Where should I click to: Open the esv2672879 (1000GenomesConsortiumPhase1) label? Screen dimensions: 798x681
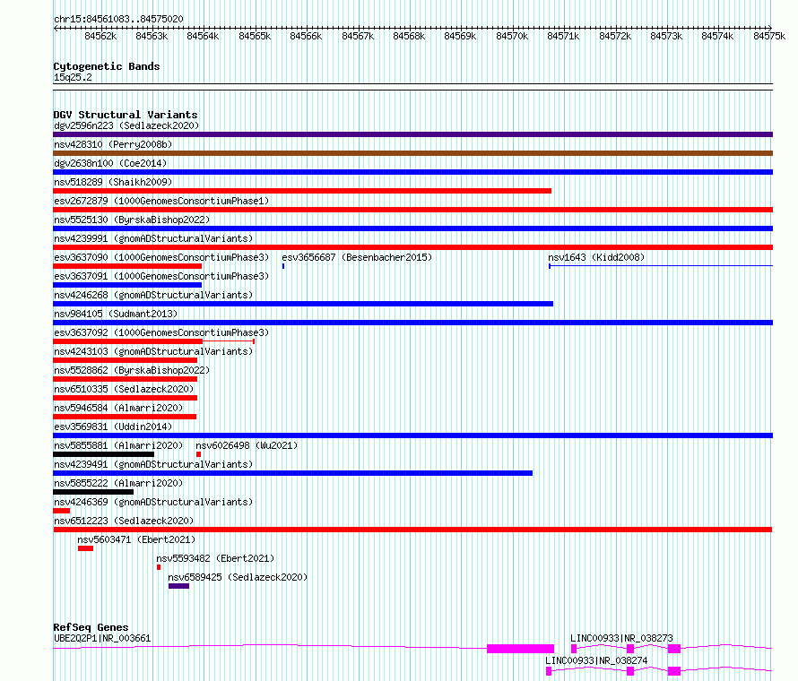pos(161,201)
